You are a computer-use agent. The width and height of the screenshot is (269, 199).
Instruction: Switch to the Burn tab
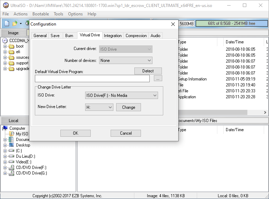point(69,36)
